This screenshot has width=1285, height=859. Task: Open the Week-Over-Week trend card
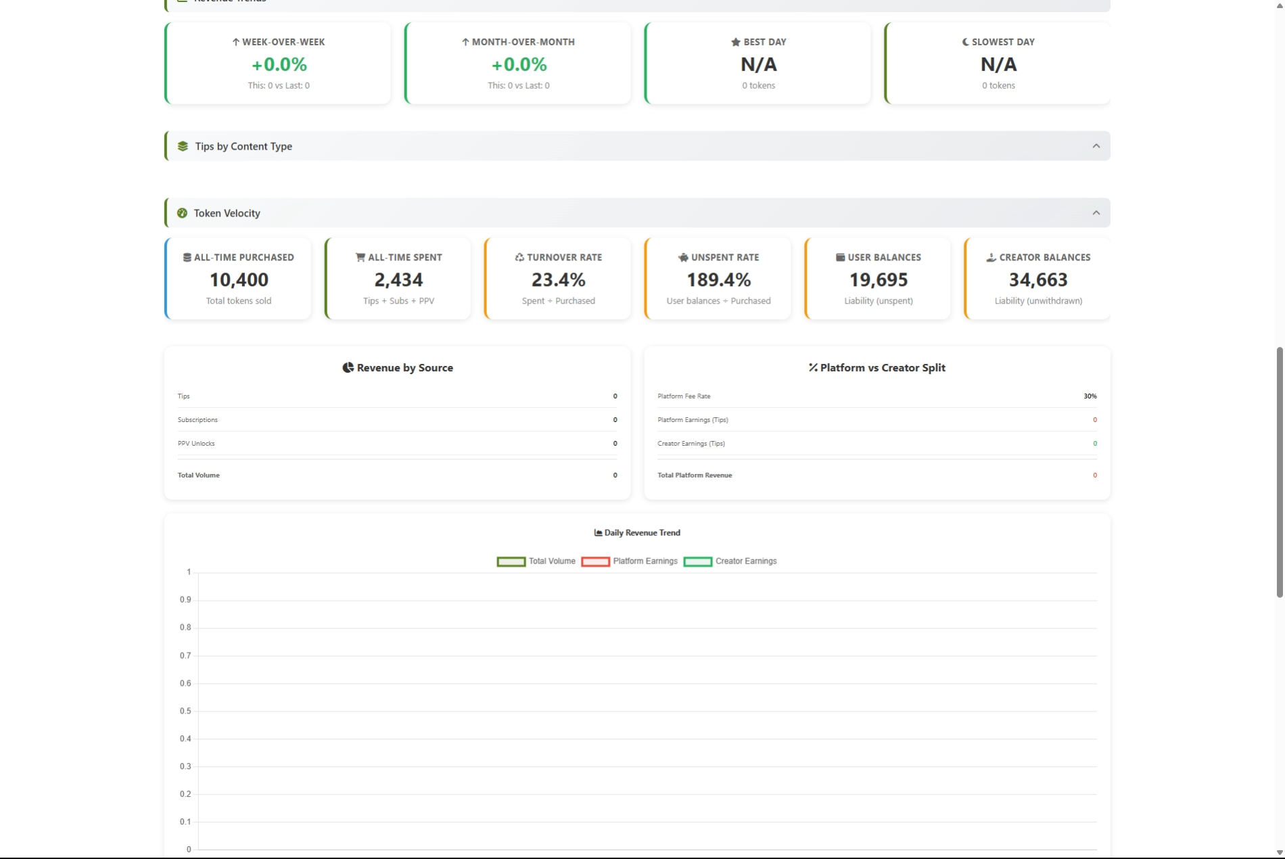coord(278,64)
